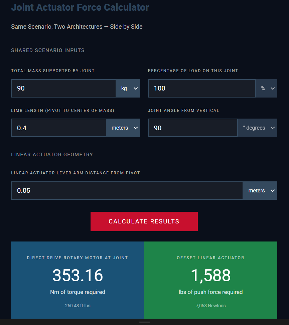Click the 7,063 Newtons text

coord(210,306)
